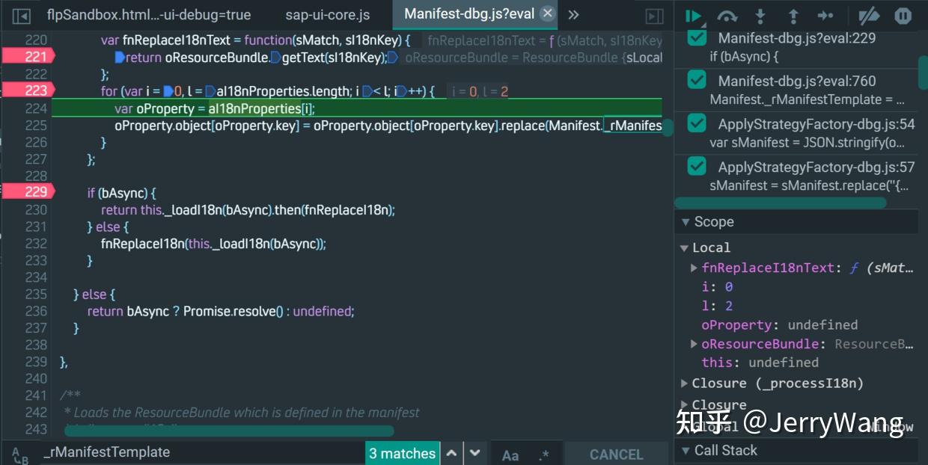The image size is (928, 465).
Task: Click the single Step icon
Action: 826,15
